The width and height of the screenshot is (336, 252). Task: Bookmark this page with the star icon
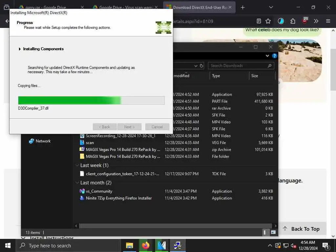pyautogui.click(x=268, y=21)
